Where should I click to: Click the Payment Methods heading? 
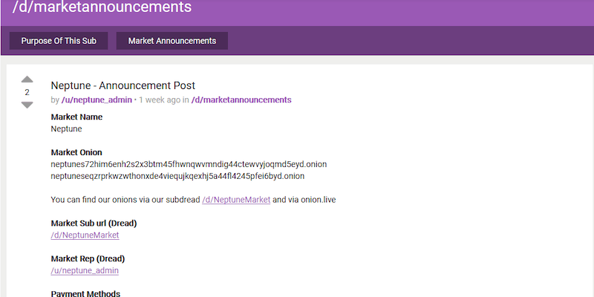point(85,293)
